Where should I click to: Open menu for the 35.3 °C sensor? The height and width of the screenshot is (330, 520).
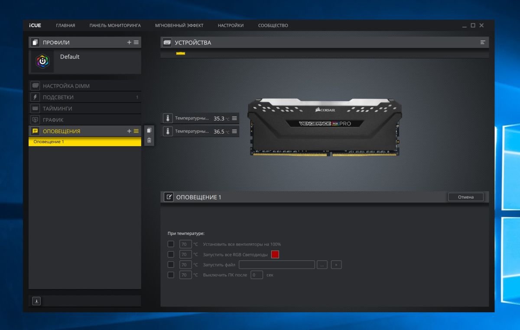pos(234,118)
